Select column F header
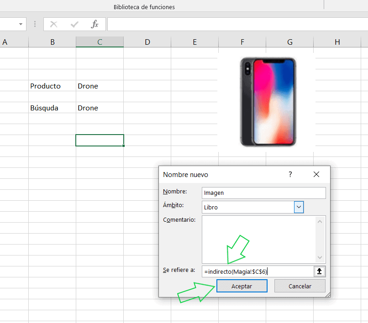Image resolution: width=368 pixels, height=323 pixels. [x=242, y=42]
